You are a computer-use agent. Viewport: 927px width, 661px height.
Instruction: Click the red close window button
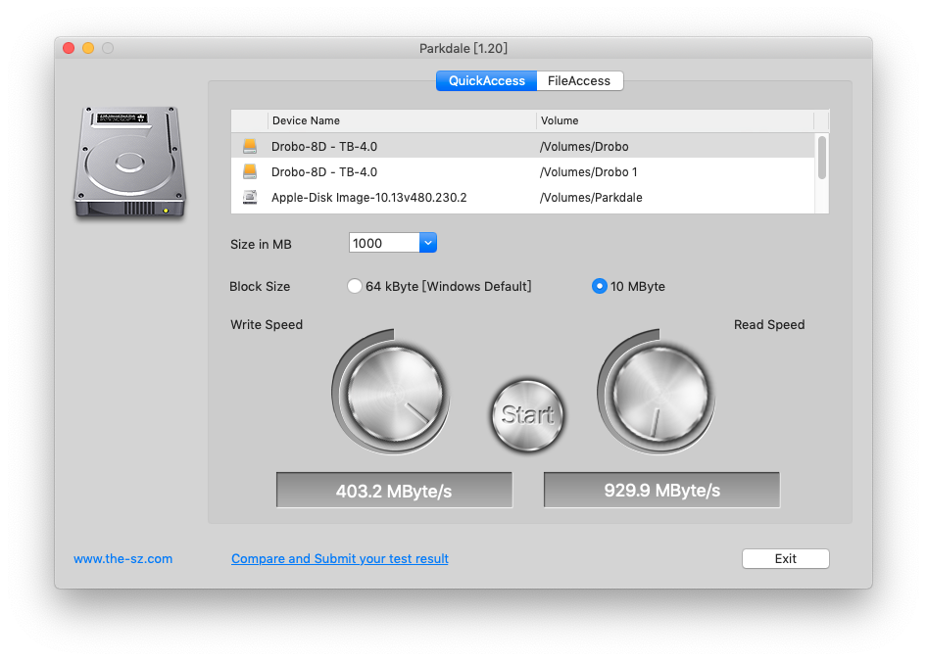point(69,48)
